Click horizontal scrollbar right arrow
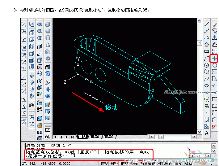This screenshot has width=219, height=166. tap(194, 137)
